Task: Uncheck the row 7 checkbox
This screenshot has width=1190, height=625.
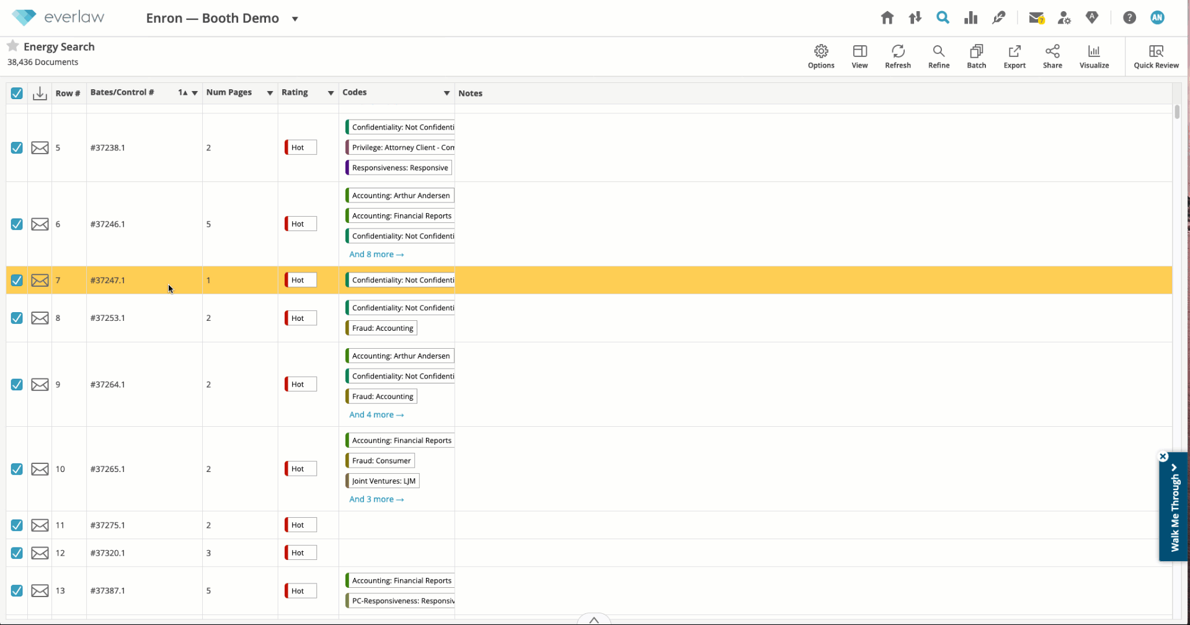Action: (17, 280)
